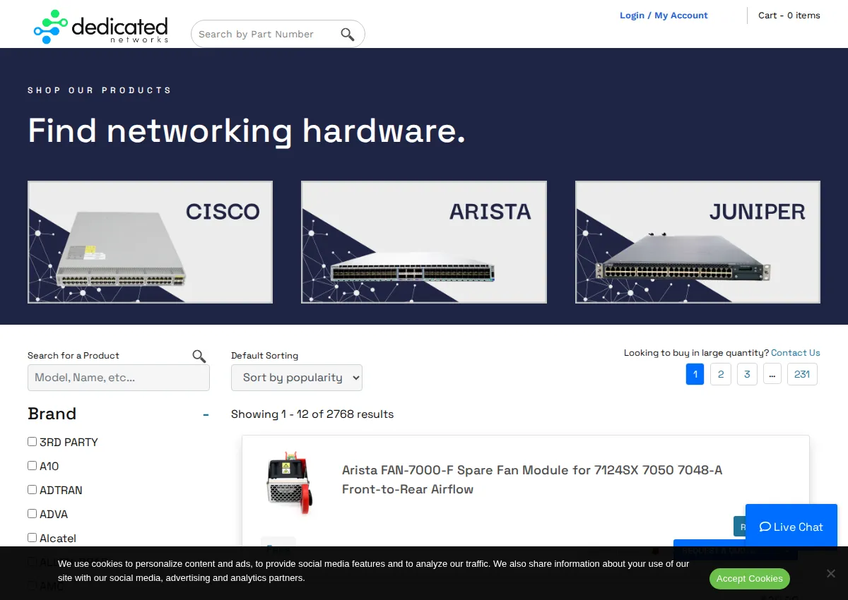The height and width of the screenshot is (600, 848).
Task: Click the Arista fan module product image
Action: [x=288, y=483]
